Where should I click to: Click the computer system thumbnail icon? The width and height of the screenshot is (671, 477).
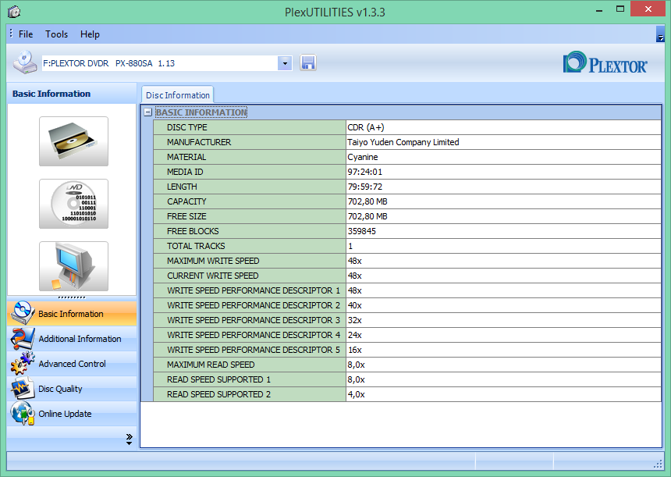pyautogui.click(x=73, y=266)
